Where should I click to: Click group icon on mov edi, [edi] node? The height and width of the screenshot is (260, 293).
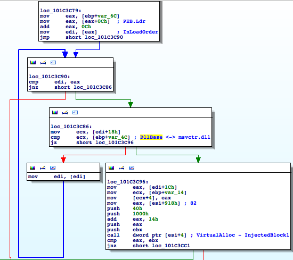tap(53, 168)
